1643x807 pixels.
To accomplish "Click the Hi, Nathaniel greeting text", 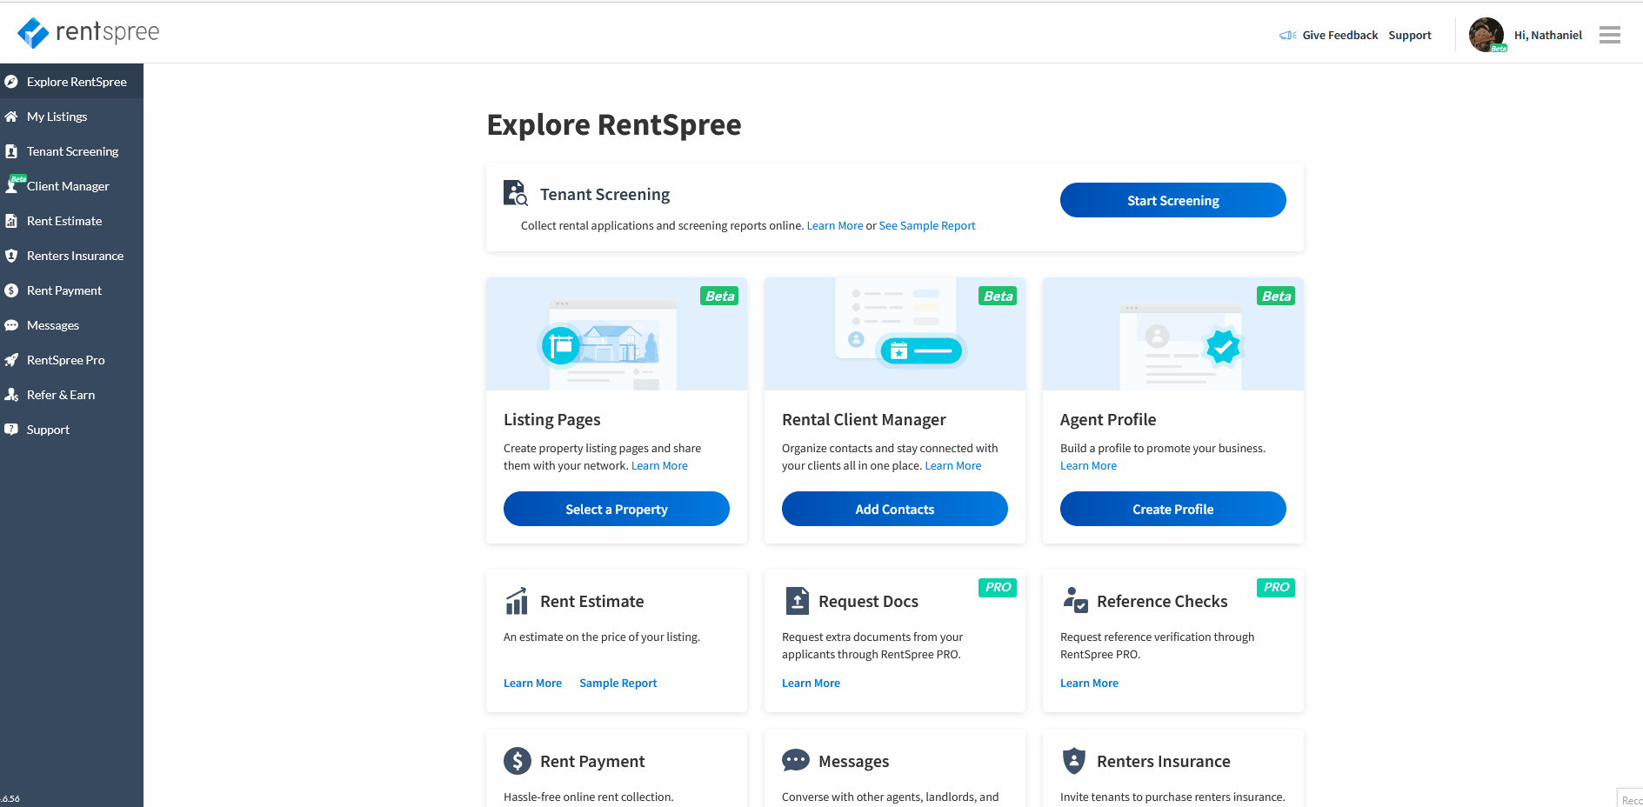I will pyautogui.click(x=1548, y=36).
